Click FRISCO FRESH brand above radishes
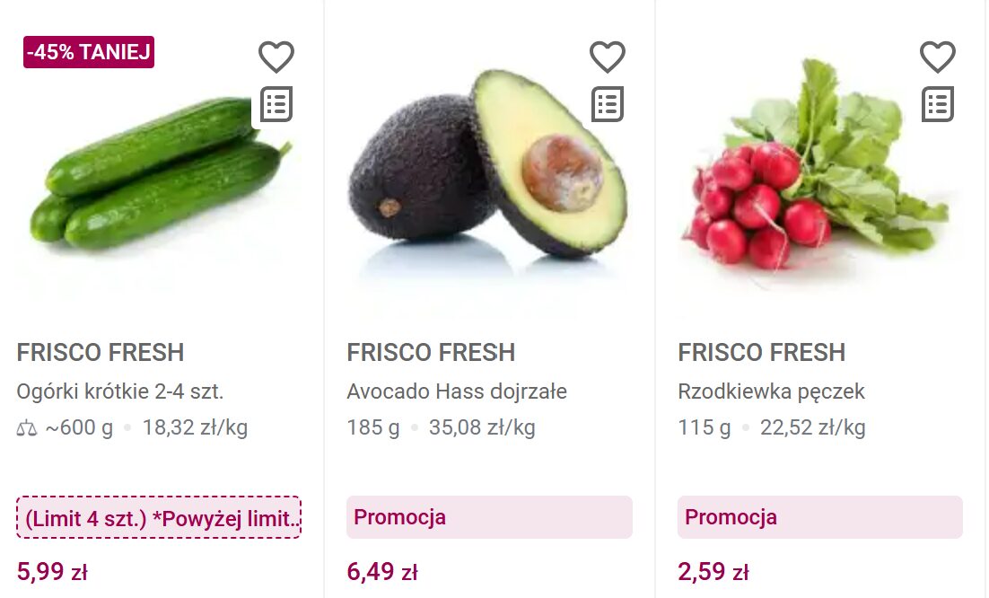 pyautogui.click(x=762, y=352)
